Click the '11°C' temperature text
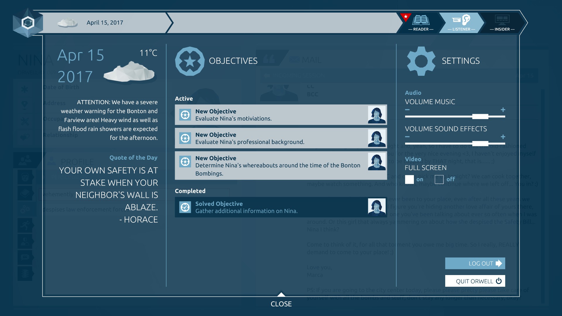This screenshot has height=316, width=562. (x=148, y=53)
